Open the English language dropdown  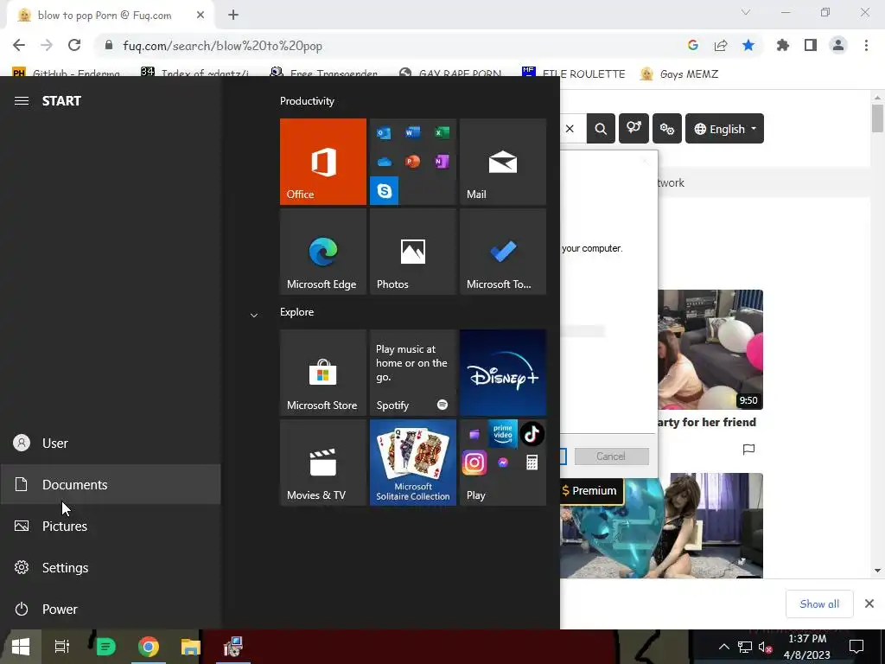[725, 129]
